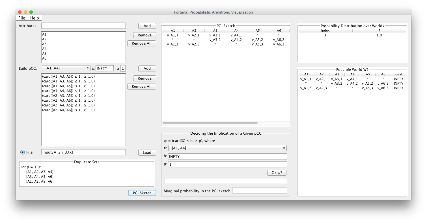Select A4 in the Attributes list
This screenshot has width=427, height=223.
[x=83, y=49]
